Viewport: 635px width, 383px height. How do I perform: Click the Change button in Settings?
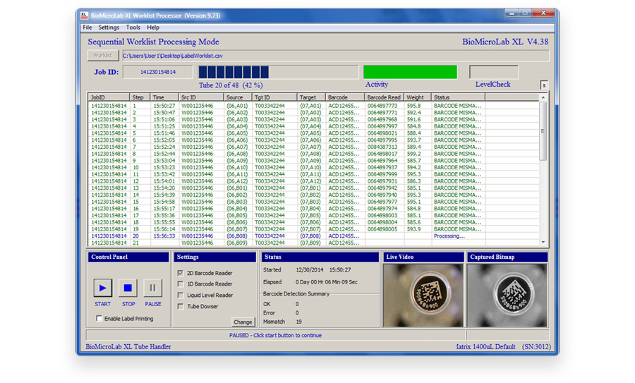[243, 322]
